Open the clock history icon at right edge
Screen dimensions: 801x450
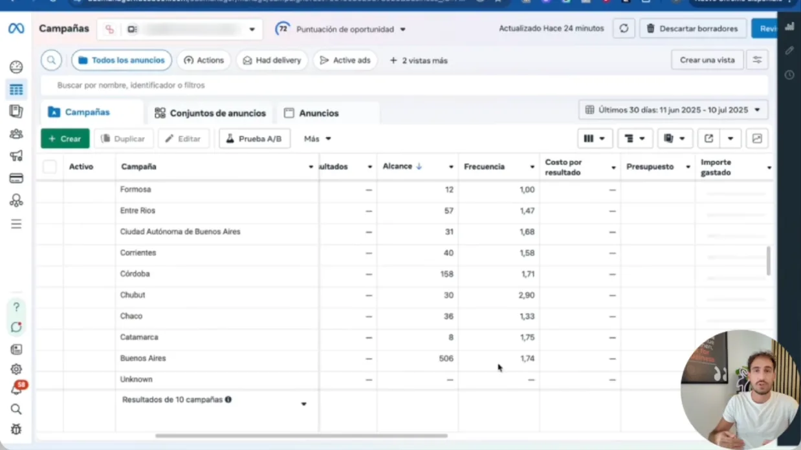789,75
